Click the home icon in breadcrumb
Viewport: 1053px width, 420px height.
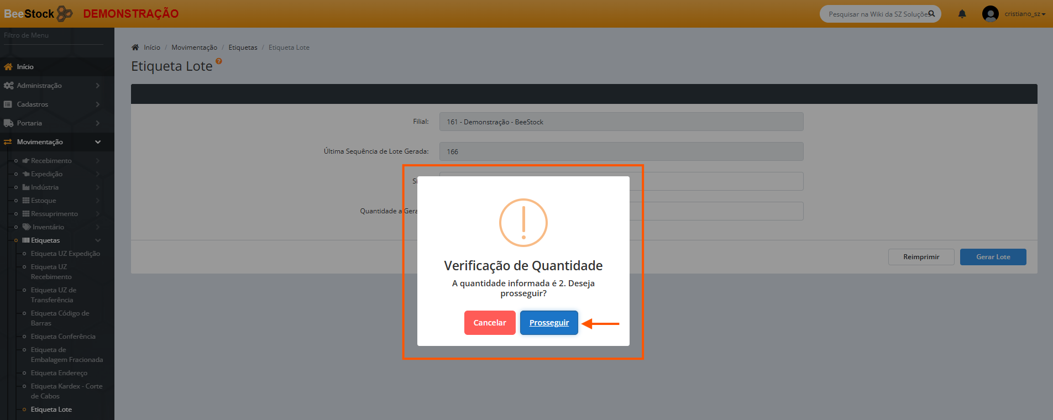[135, 48]
